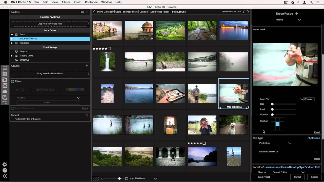The image size is (324, 182).
Task: Expand the Data drive tree item
Action: click(x=12, y=34)
